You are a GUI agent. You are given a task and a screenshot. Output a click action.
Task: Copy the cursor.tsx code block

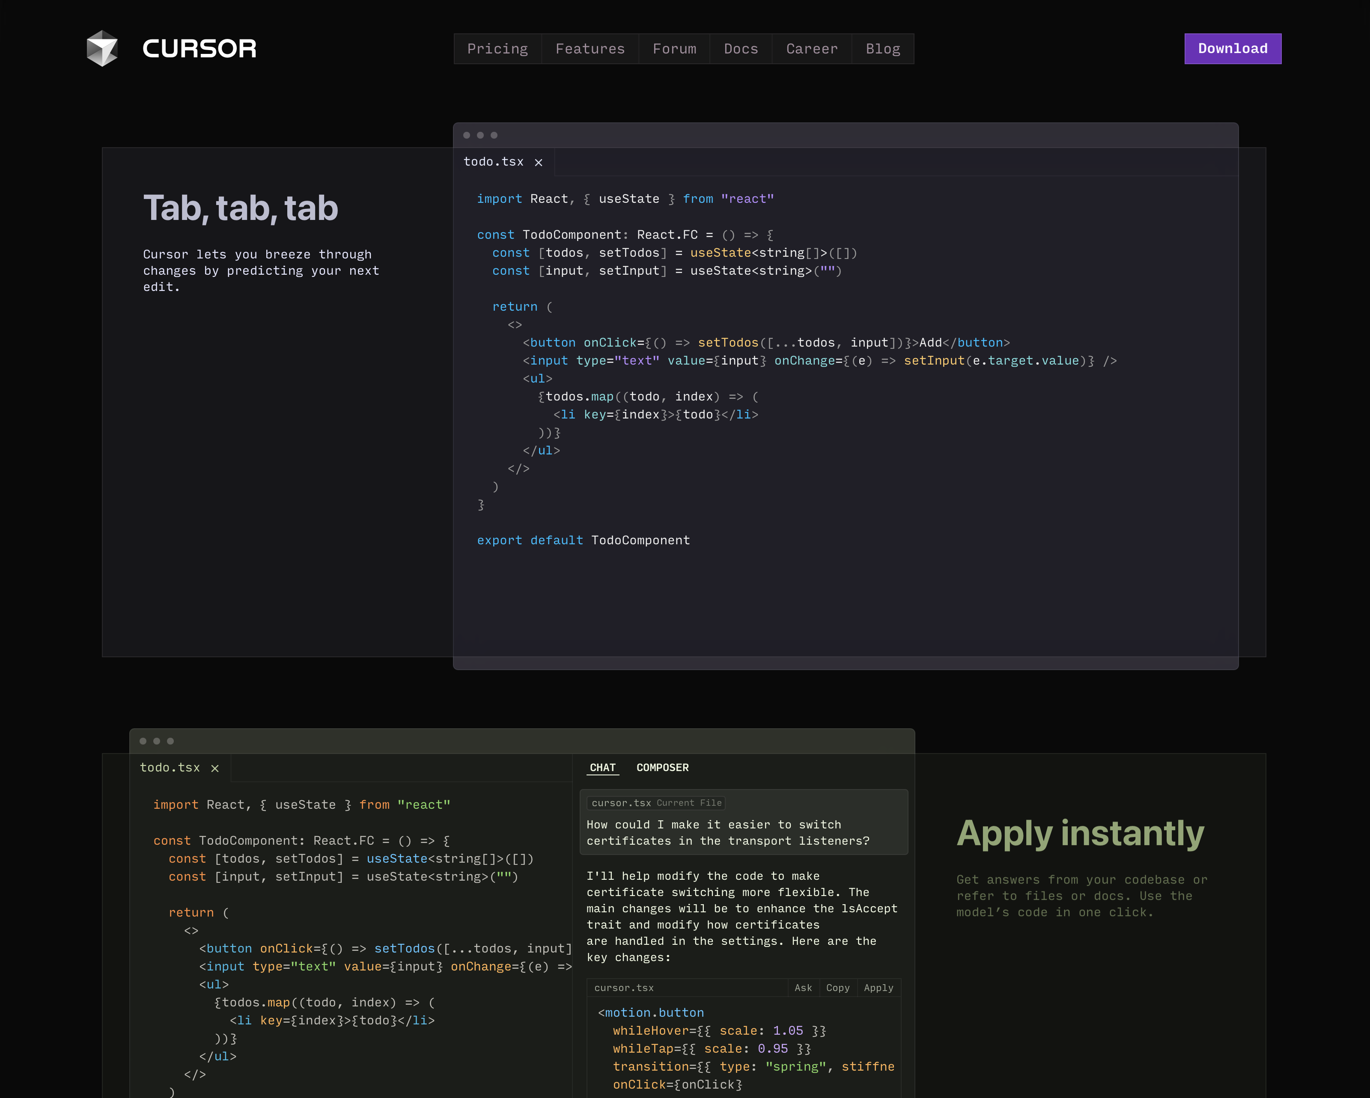coord(837,988)
